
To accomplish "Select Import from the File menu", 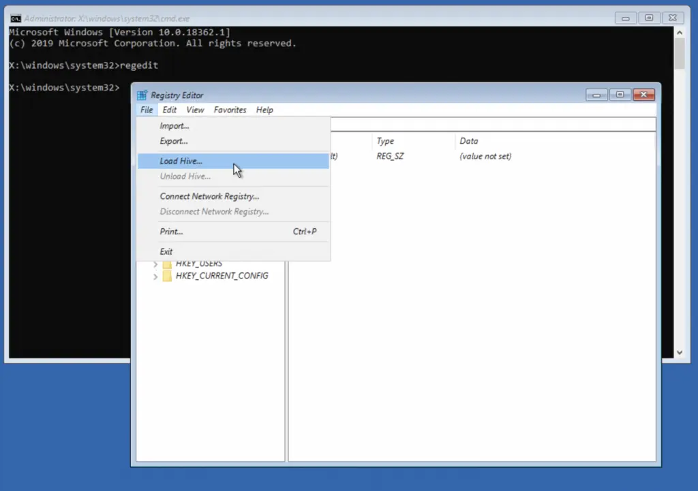I will [x=174, y=126].
